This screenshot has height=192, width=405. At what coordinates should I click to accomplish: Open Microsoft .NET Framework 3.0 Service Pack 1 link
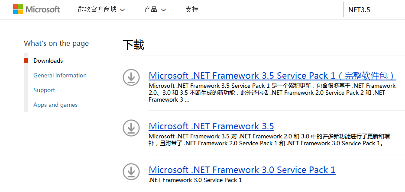[x=242, y=170]
